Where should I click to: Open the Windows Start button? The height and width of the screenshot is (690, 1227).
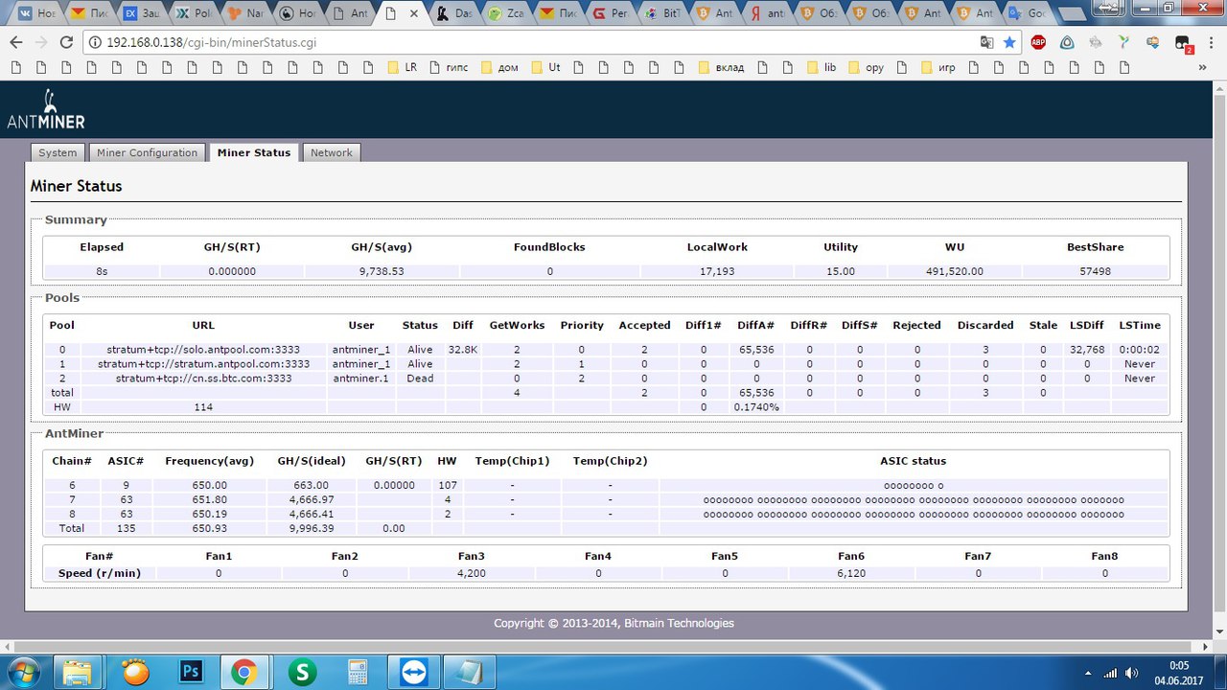click(24, 671)
